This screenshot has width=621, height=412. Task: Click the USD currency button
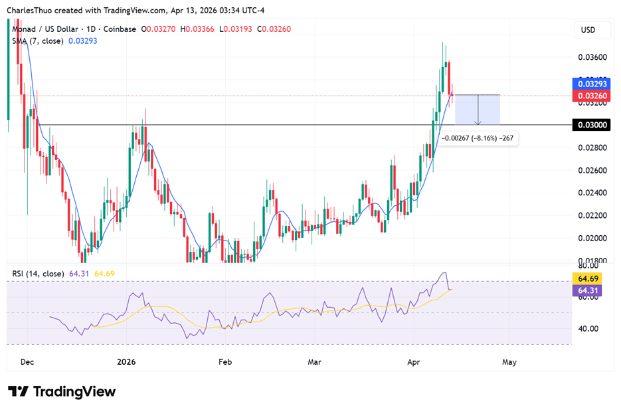click(x=591, y=29)
